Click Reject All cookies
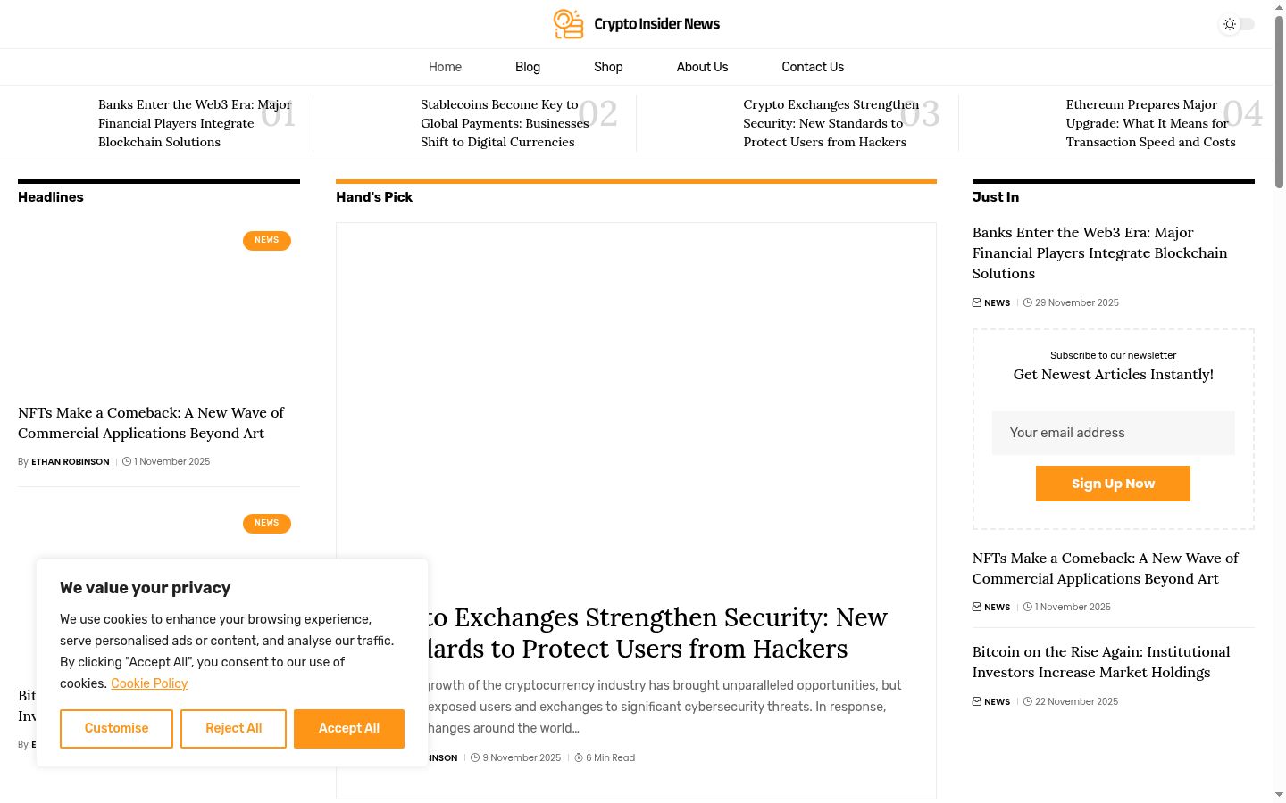The image size is (1286, 803). (233, 729)
